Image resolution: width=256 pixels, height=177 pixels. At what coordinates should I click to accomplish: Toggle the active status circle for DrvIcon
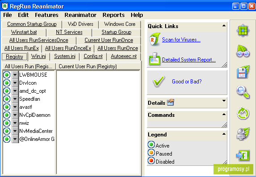tap(7, 83)
